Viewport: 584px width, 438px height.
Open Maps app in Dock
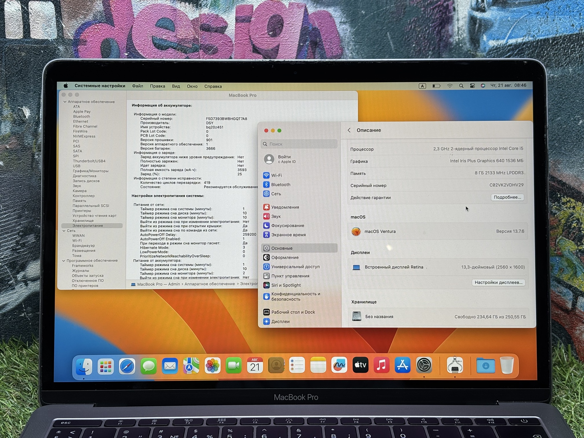[x=191, y=366]
